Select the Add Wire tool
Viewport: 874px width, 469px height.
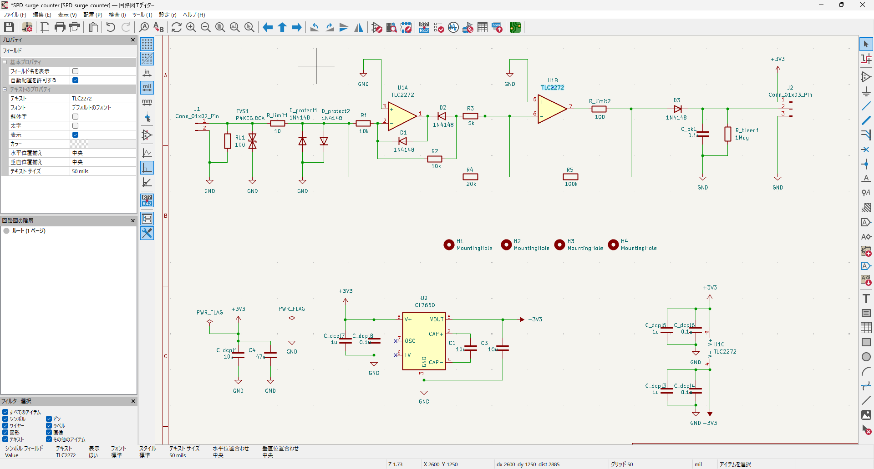pos(866,106)
